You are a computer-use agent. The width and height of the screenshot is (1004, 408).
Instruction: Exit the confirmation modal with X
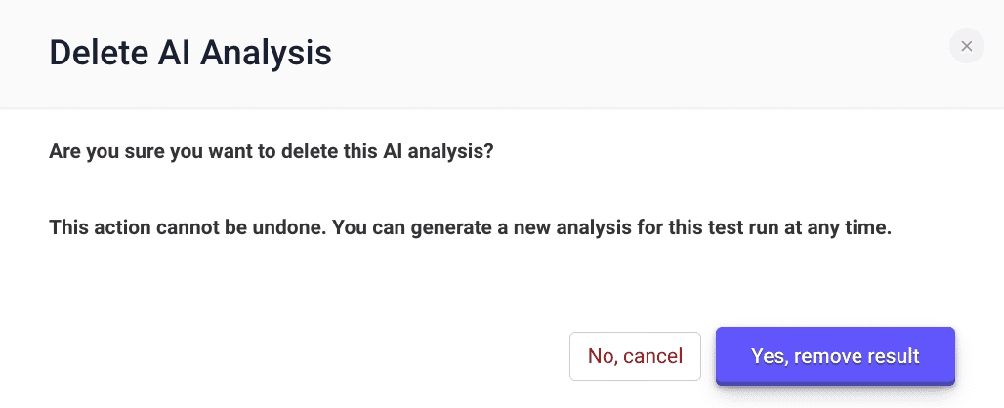tap(966, 46)
